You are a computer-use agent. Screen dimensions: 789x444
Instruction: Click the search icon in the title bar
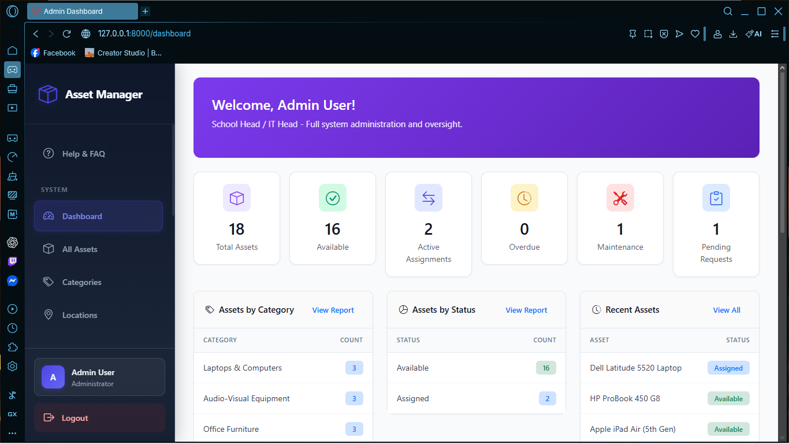[x=728, y=11]
